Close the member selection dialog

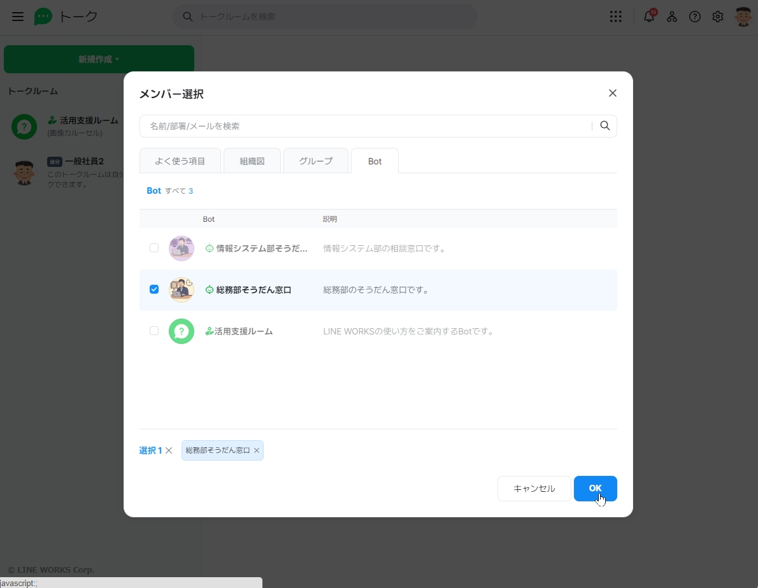click(612, 93)
